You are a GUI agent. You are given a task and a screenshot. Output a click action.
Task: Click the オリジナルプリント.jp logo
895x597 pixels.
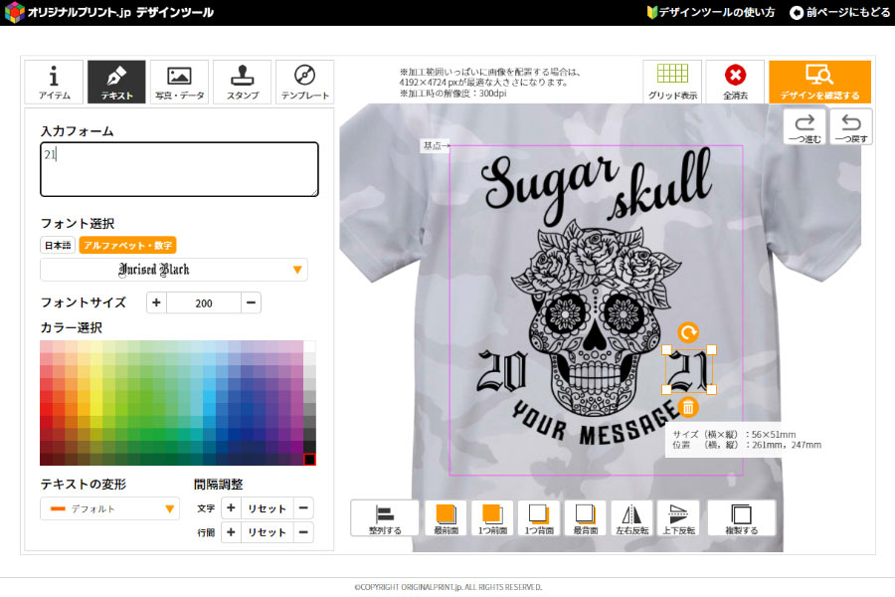[108, 12]
